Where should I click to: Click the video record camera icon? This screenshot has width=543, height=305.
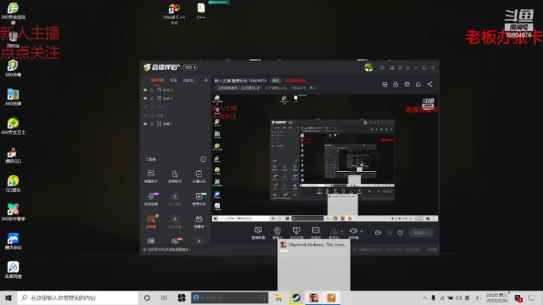pyautogui.click(x=378, y=232)
